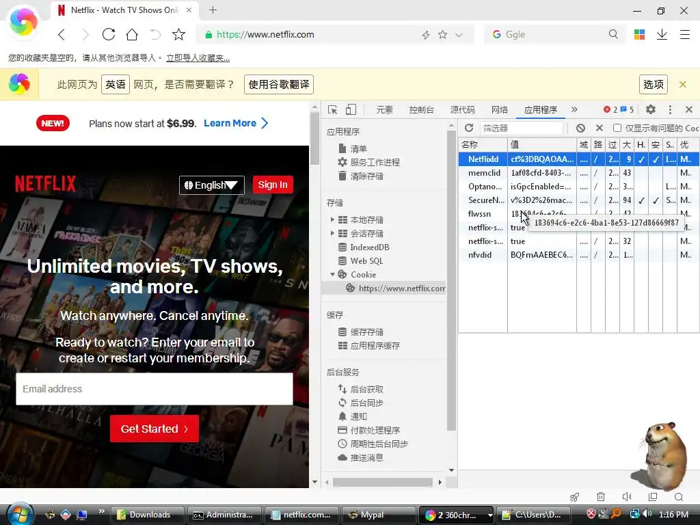Open DevTools three-dot menu
This screenshot has height=525, width=700.
(670, 109)
